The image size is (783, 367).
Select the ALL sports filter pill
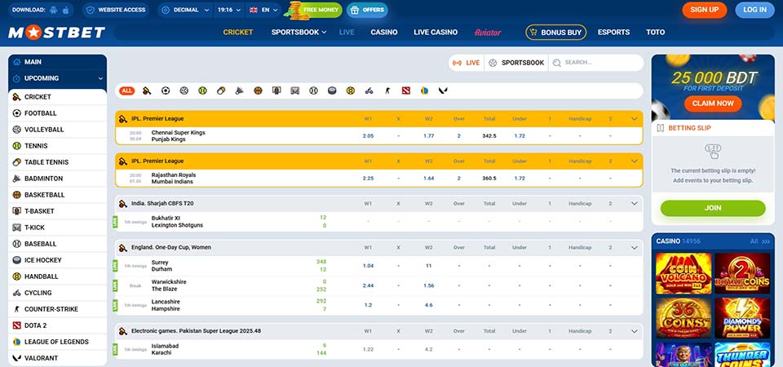coord(127,91)
